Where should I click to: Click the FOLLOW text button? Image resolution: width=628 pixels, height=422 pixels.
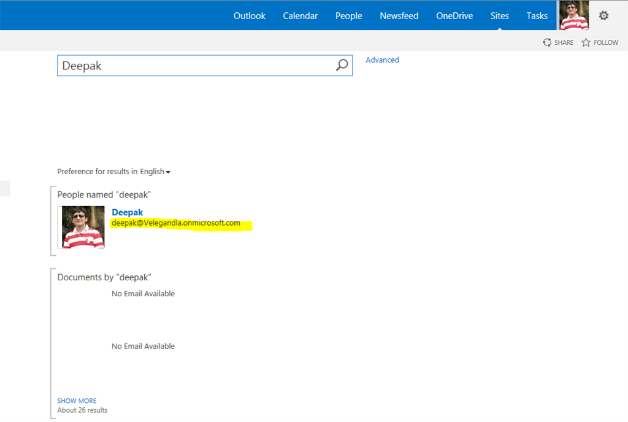(606, 42)
